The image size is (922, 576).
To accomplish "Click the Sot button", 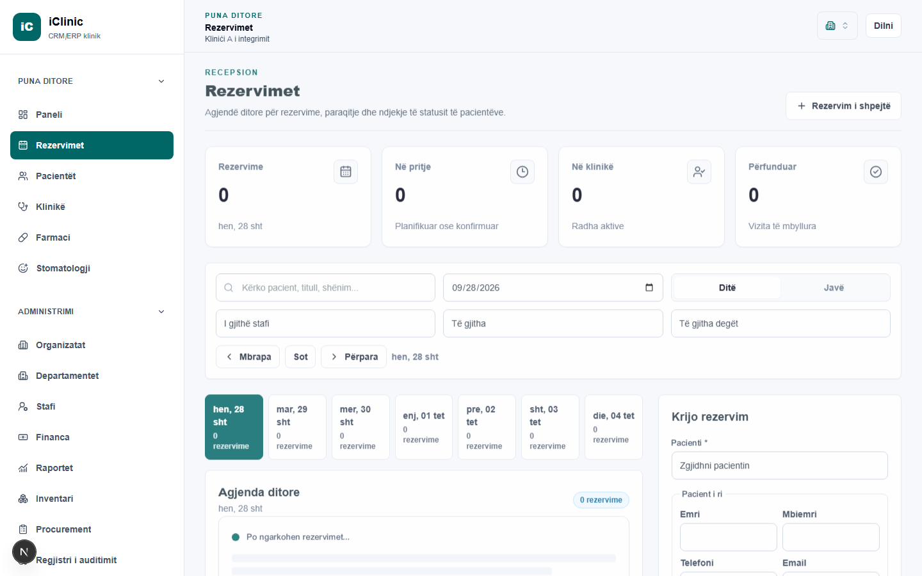I will 300,356.
